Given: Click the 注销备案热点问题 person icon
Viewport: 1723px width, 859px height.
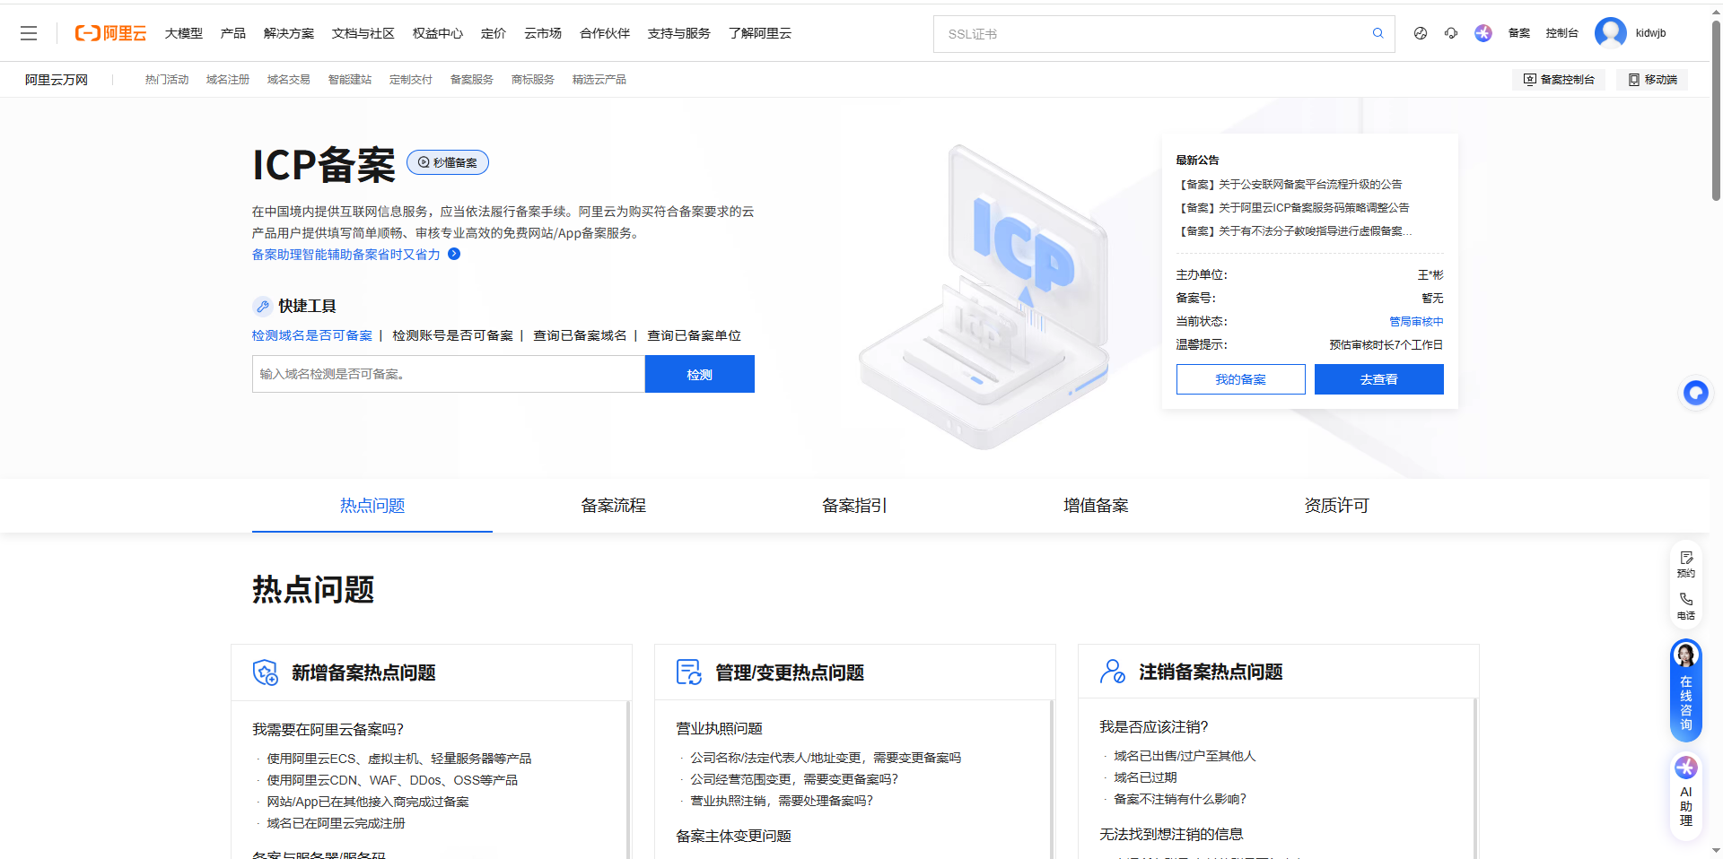Looking at the screenshot, I should pos(1113,672).
